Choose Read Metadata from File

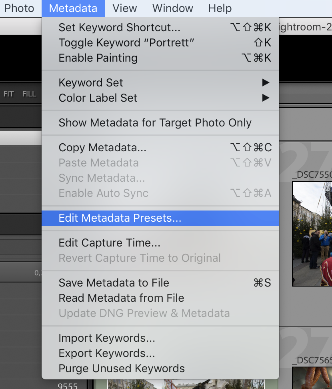(x=121, y=298)
